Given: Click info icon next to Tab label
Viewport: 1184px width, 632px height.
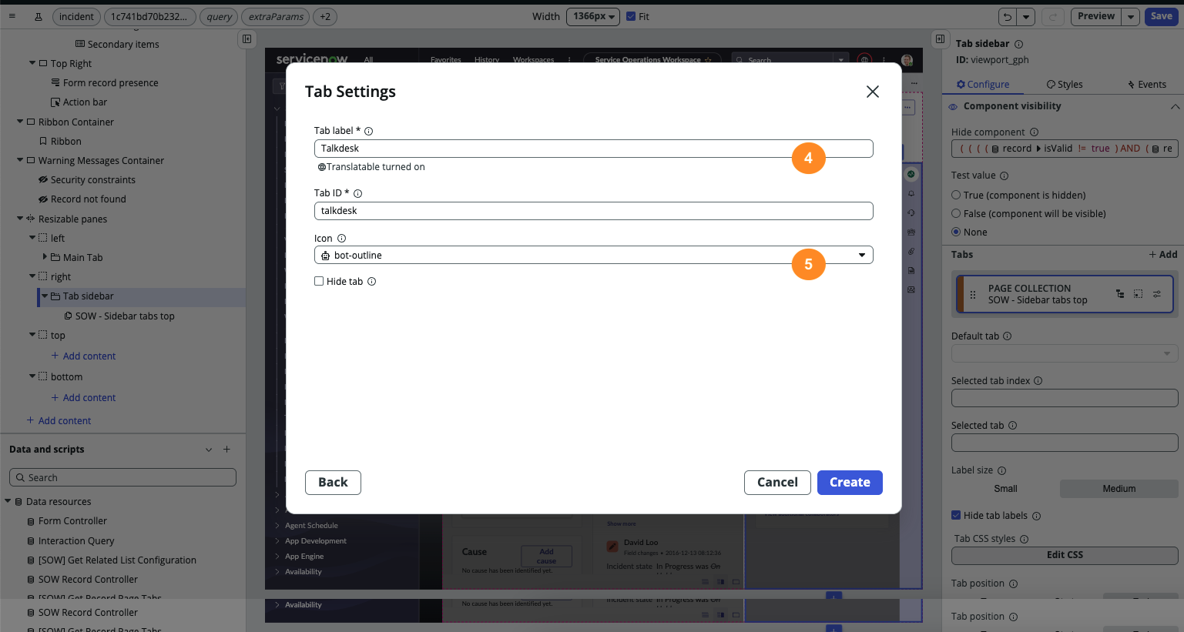Looking at the screenshot, I should point(369,131).
